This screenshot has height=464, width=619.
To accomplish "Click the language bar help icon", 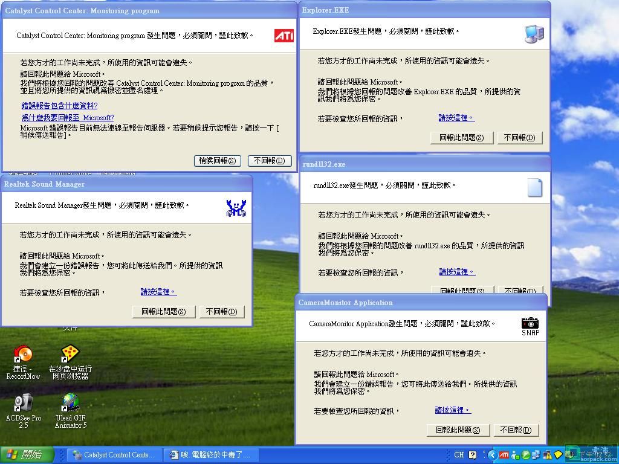I will click(472, 455).
